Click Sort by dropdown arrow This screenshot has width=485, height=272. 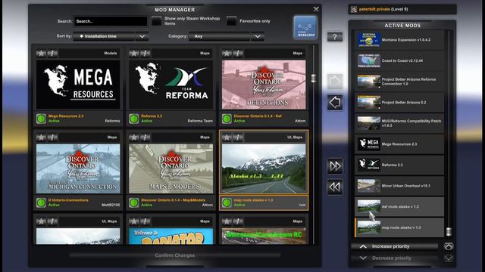[142, 36]
